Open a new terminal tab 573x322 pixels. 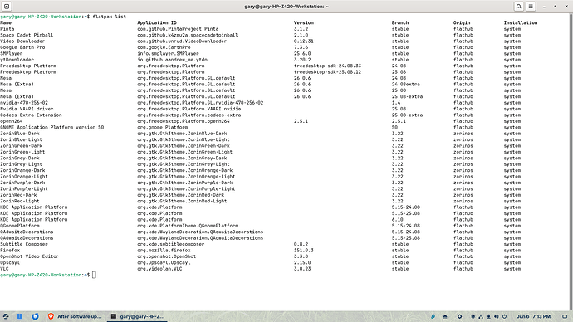coord(7,6)
